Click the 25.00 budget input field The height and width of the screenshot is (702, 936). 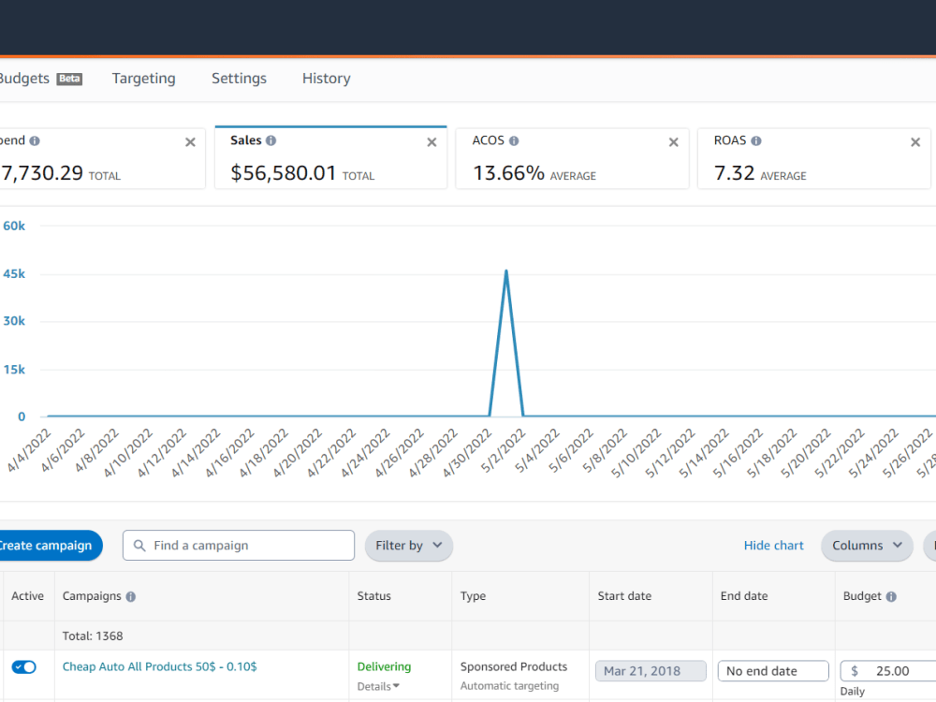pyautogui.click(x=888, y=671)
